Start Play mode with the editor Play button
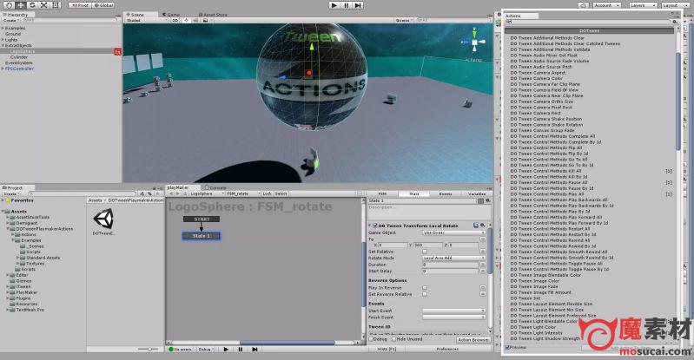Viewport: 694px width, 360px height. tap(334, 5)
